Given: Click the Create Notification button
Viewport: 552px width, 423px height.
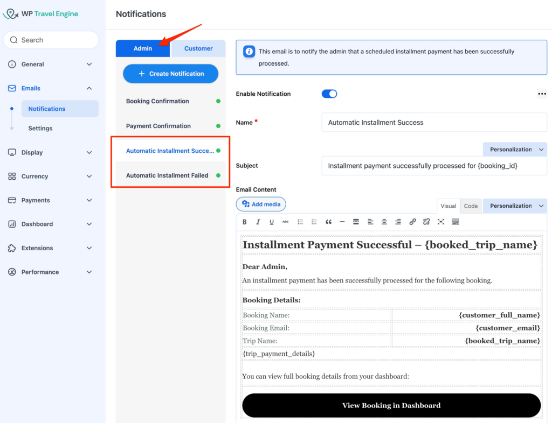Looking at the screenshot, I should (170, 74).
